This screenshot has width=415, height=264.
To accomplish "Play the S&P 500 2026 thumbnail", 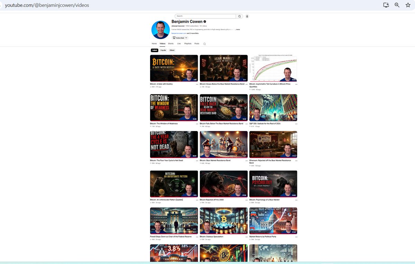I will point(273,108).
